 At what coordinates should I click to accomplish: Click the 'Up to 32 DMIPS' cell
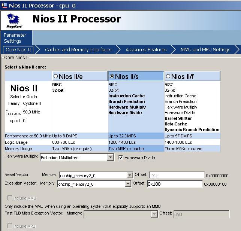(x=136, y=136)
